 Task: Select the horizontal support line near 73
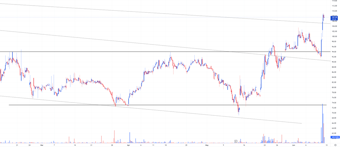tap(167, 105)
